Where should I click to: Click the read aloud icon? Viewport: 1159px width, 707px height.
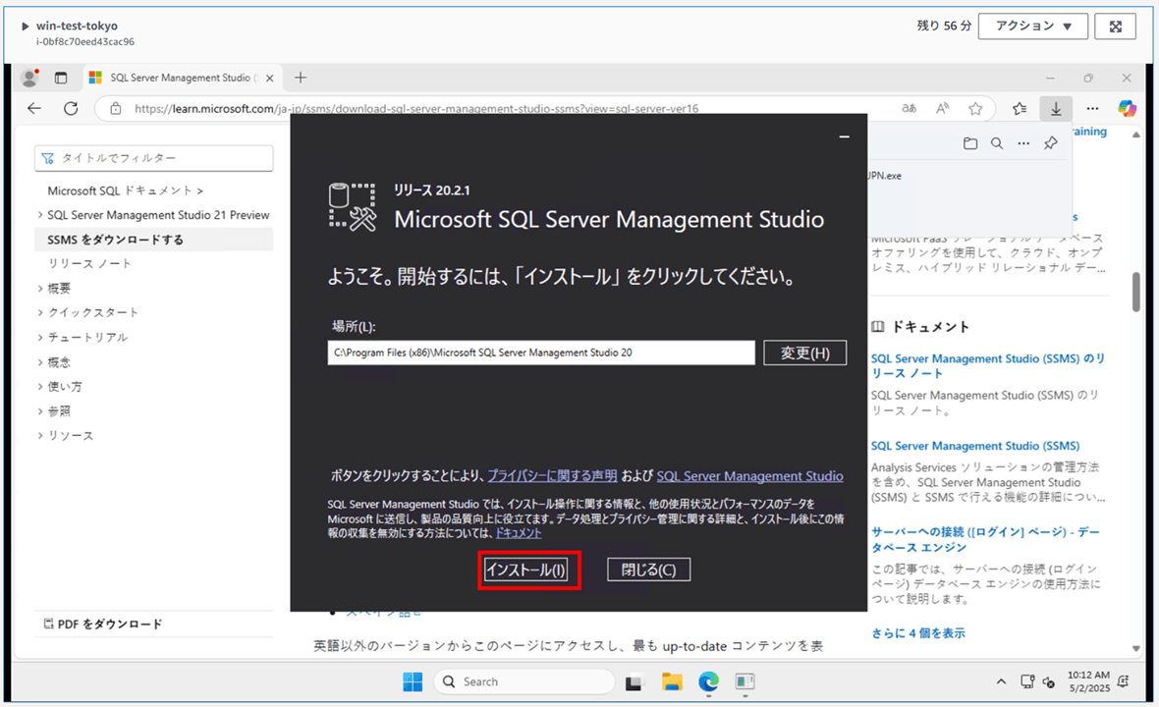943,109
